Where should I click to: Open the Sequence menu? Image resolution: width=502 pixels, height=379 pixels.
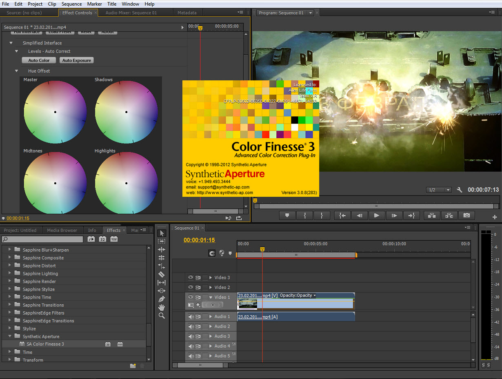pyautogui.click(x=71, y=4)
